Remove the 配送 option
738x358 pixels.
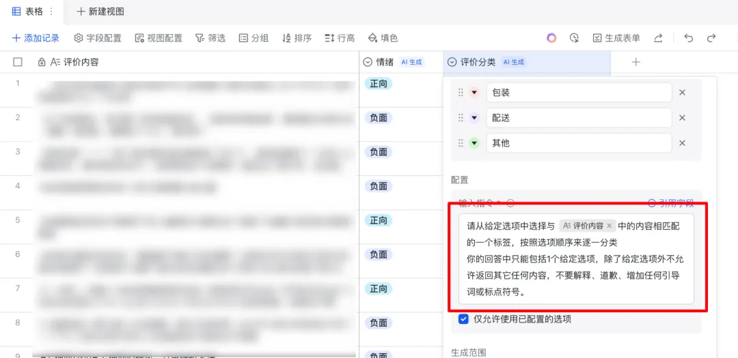[x=682, y=118]
